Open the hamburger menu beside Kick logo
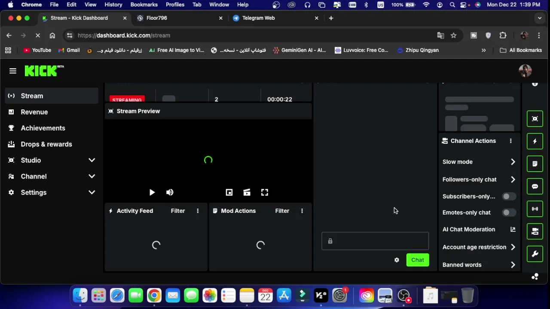This screenshot has height=309, width=550. (12, 71)
